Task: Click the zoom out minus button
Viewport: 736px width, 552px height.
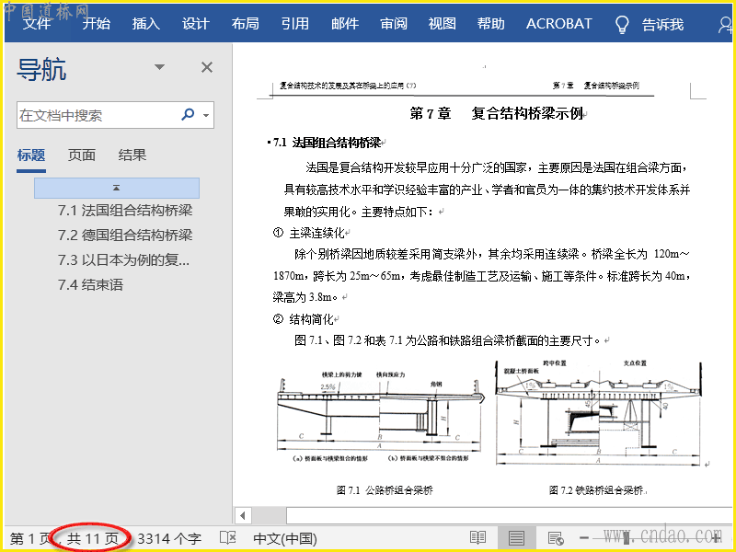Action: (584, 538)
